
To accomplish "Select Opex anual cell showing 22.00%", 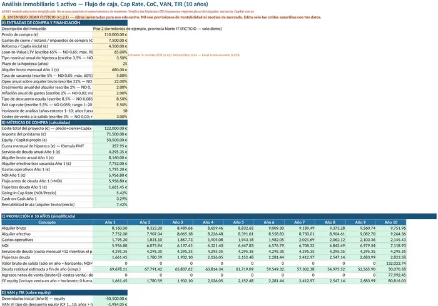I will coord(110,81).
